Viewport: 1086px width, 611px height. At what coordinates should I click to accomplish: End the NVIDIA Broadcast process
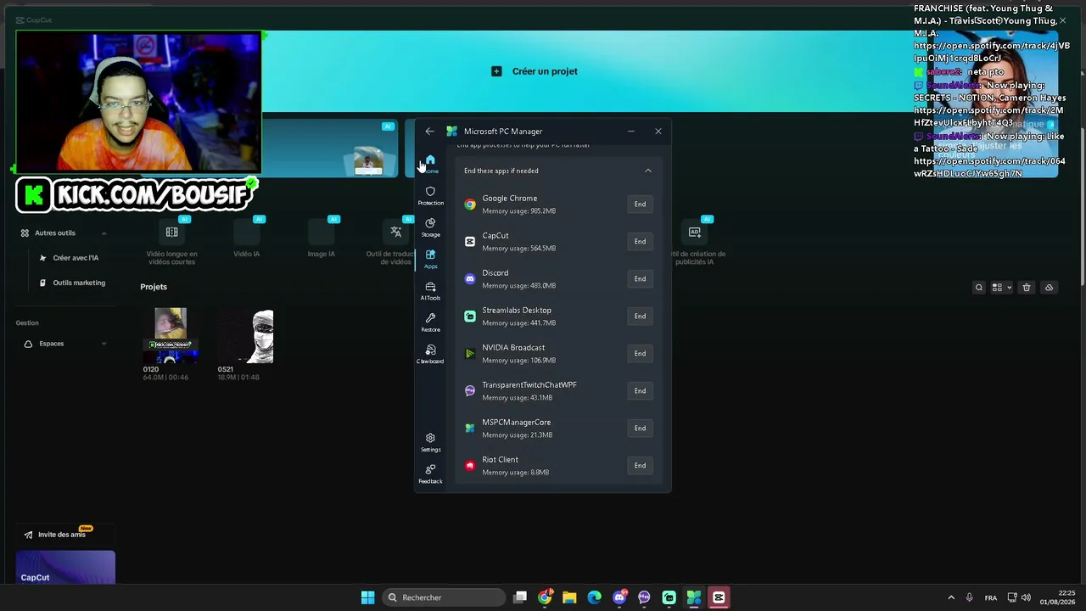[640, 354]
